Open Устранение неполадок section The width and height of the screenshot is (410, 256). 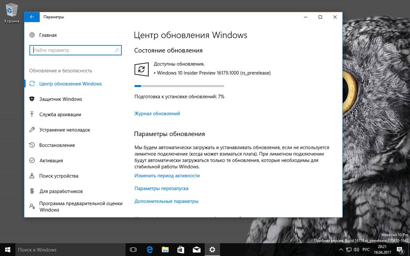pos(65,130)
